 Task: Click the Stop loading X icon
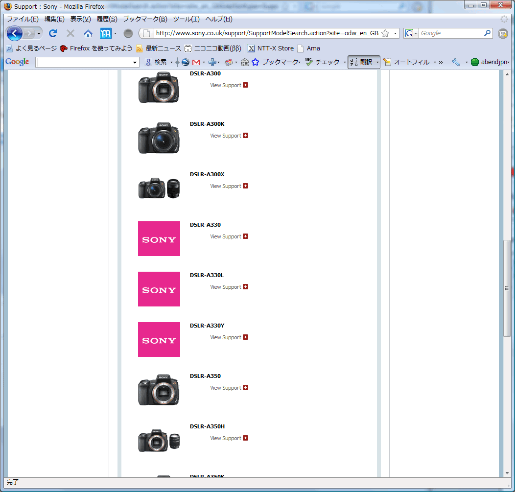(x=70, y=33)
